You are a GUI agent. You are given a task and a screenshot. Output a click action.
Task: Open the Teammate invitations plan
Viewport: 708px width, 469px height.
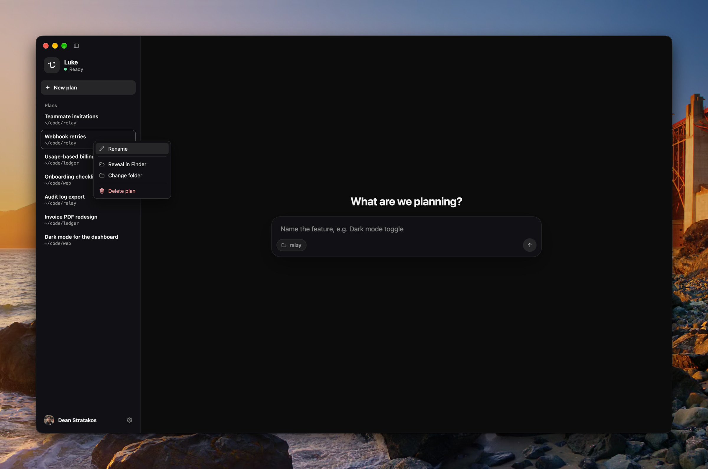coord(88,119)
